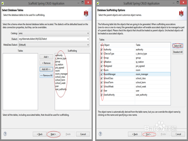Uncheck the RoomManager checkbox

tap(102, 74)
